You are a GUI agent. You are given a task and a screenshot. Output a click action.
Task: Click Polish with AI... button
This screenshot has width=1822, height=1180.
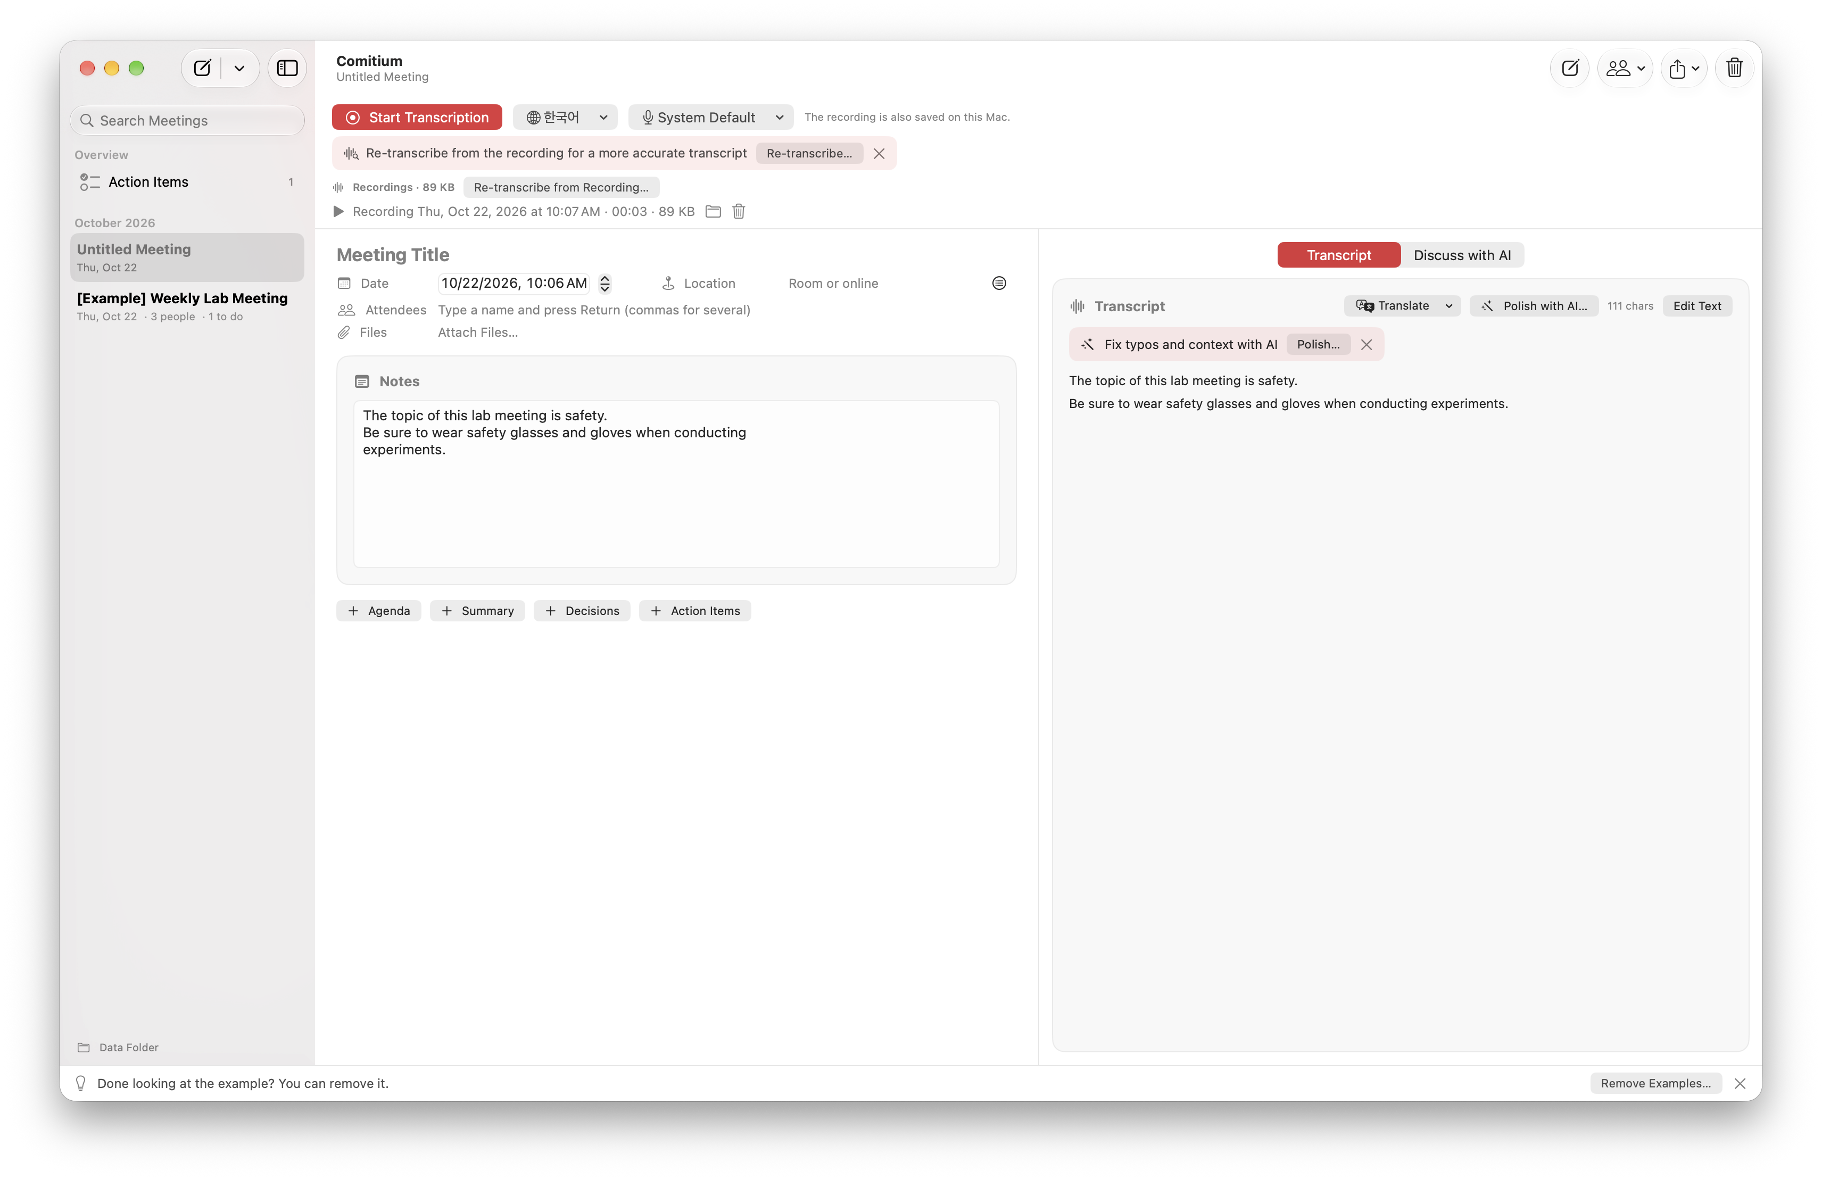tap(1534, 306)
